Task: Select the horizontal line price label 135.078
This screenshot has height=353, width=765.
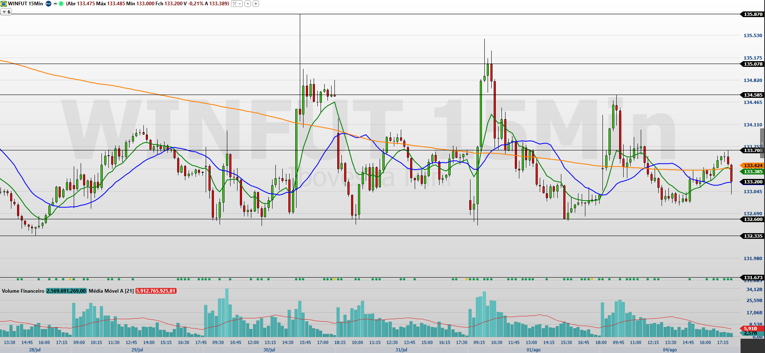Action: [x=752, y=64]
